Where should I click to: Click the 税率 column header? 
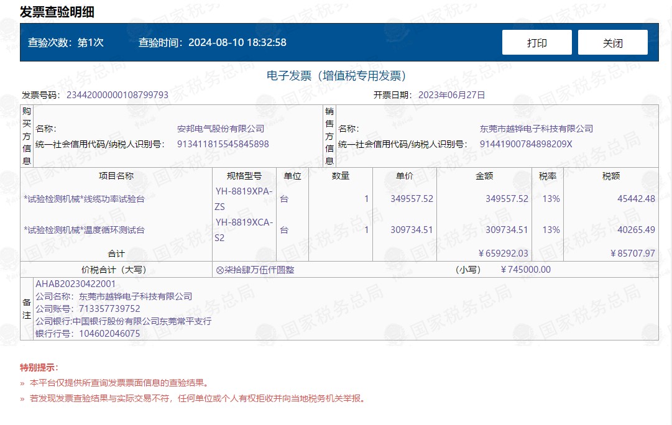click(547, 176)
